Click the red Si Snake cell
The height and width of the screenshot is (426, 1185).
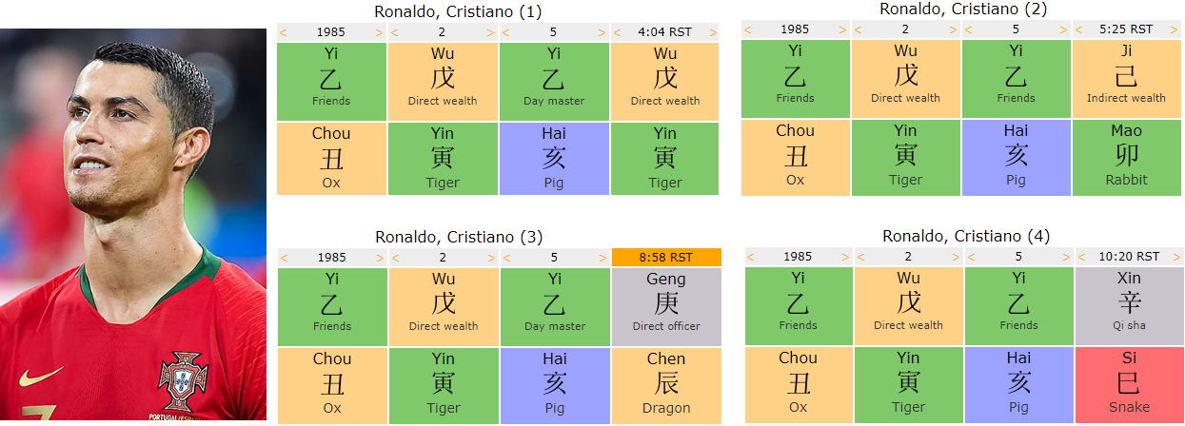(1129, 382)
